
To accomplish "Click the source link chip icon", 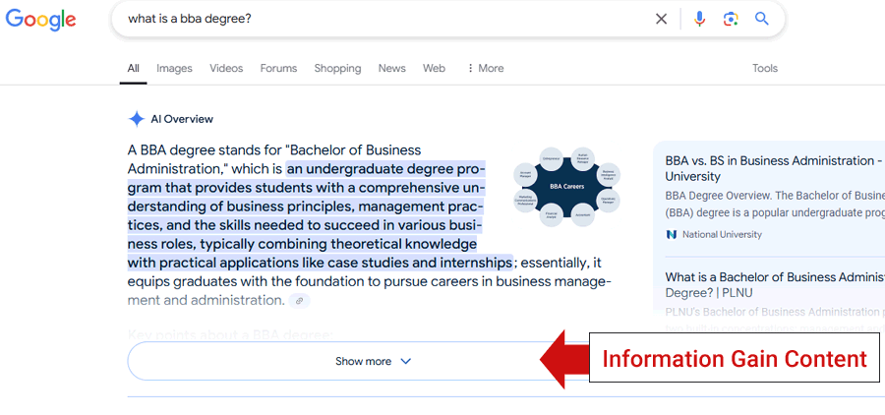I will point(300,300).
